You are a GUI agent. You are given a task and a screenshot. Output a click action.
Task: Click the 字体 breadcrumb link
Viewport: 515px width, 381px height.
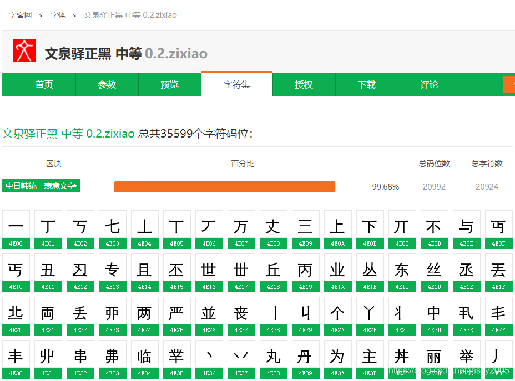[58, 15]
